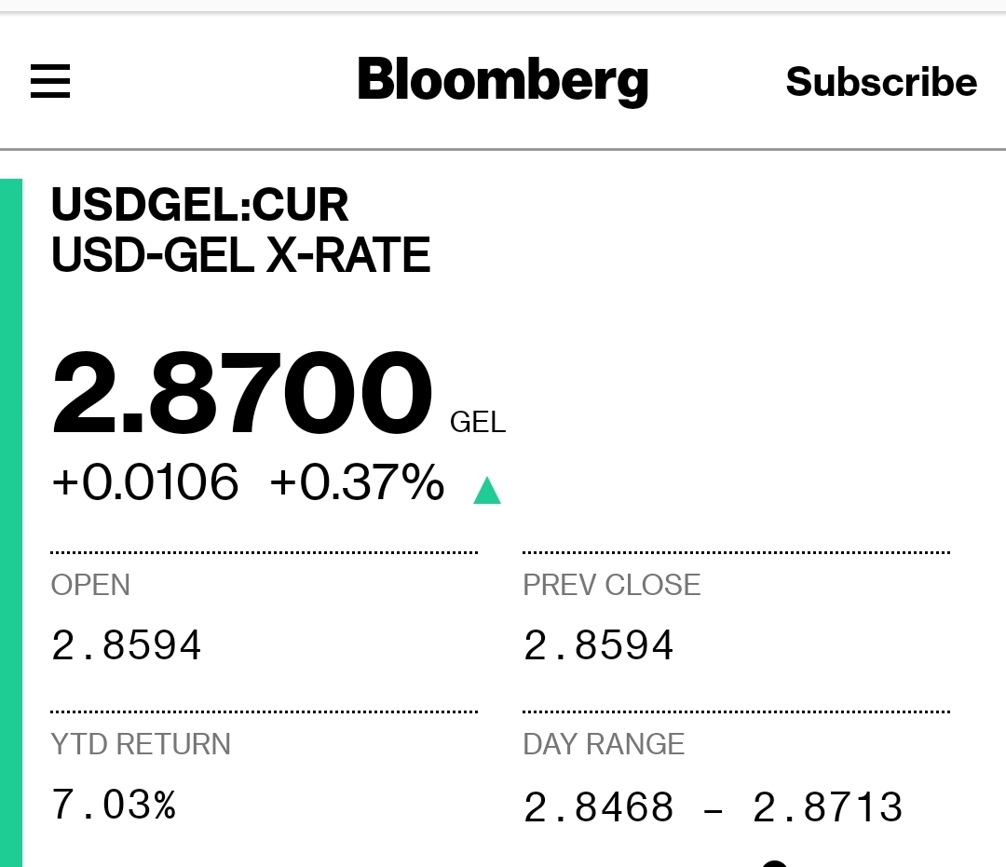Select the 2.8468 – 2.8713 day range
The width and height of the screenshot is (1006, 867).
714,807
